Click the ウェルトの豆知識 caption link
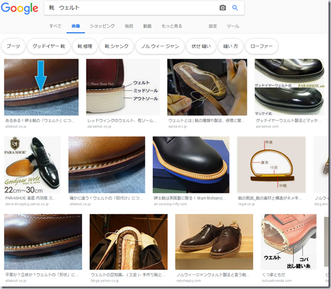 (128, 275)
